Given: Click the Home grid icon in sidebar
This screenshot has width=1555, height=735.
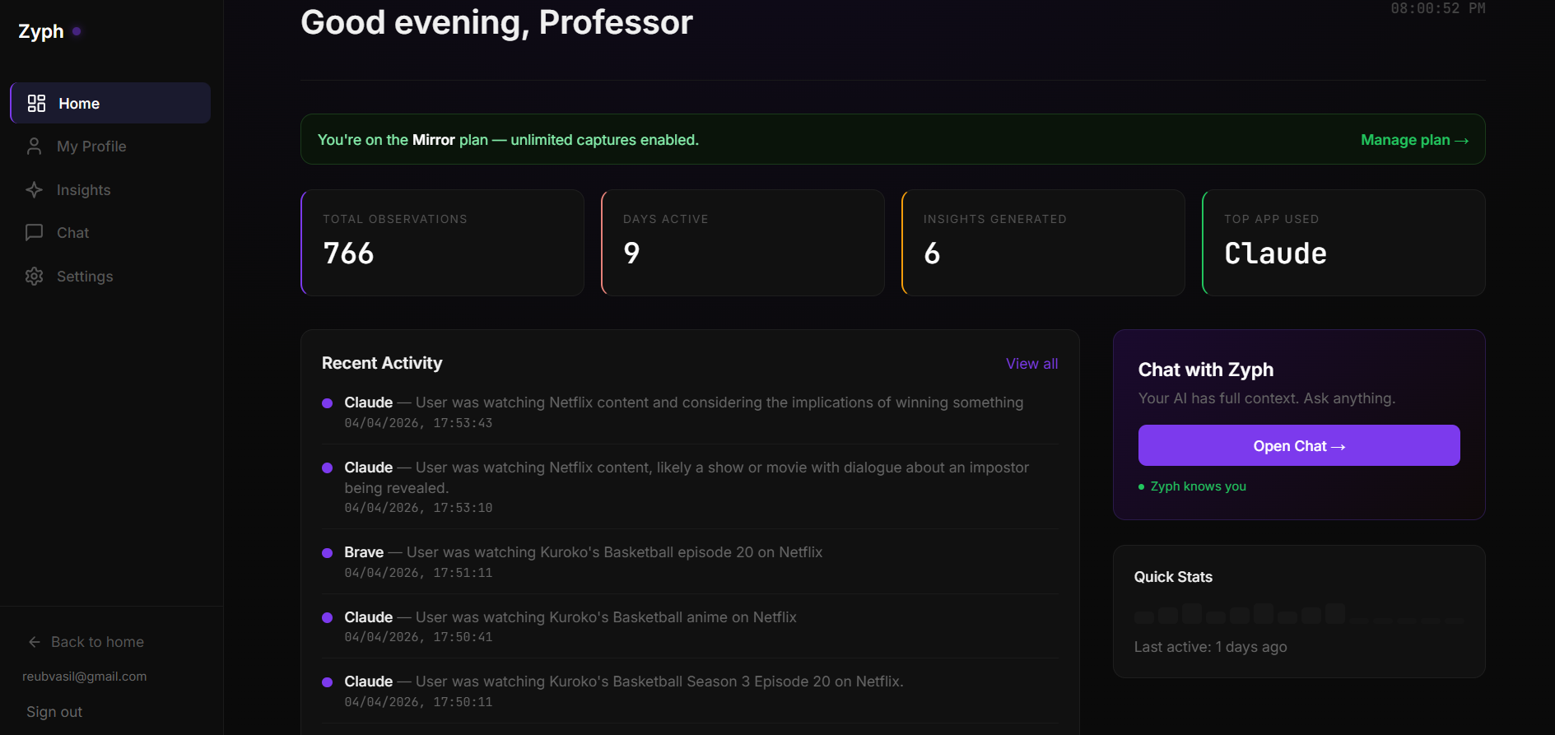Looking at the screenshot, I should 36,103.
